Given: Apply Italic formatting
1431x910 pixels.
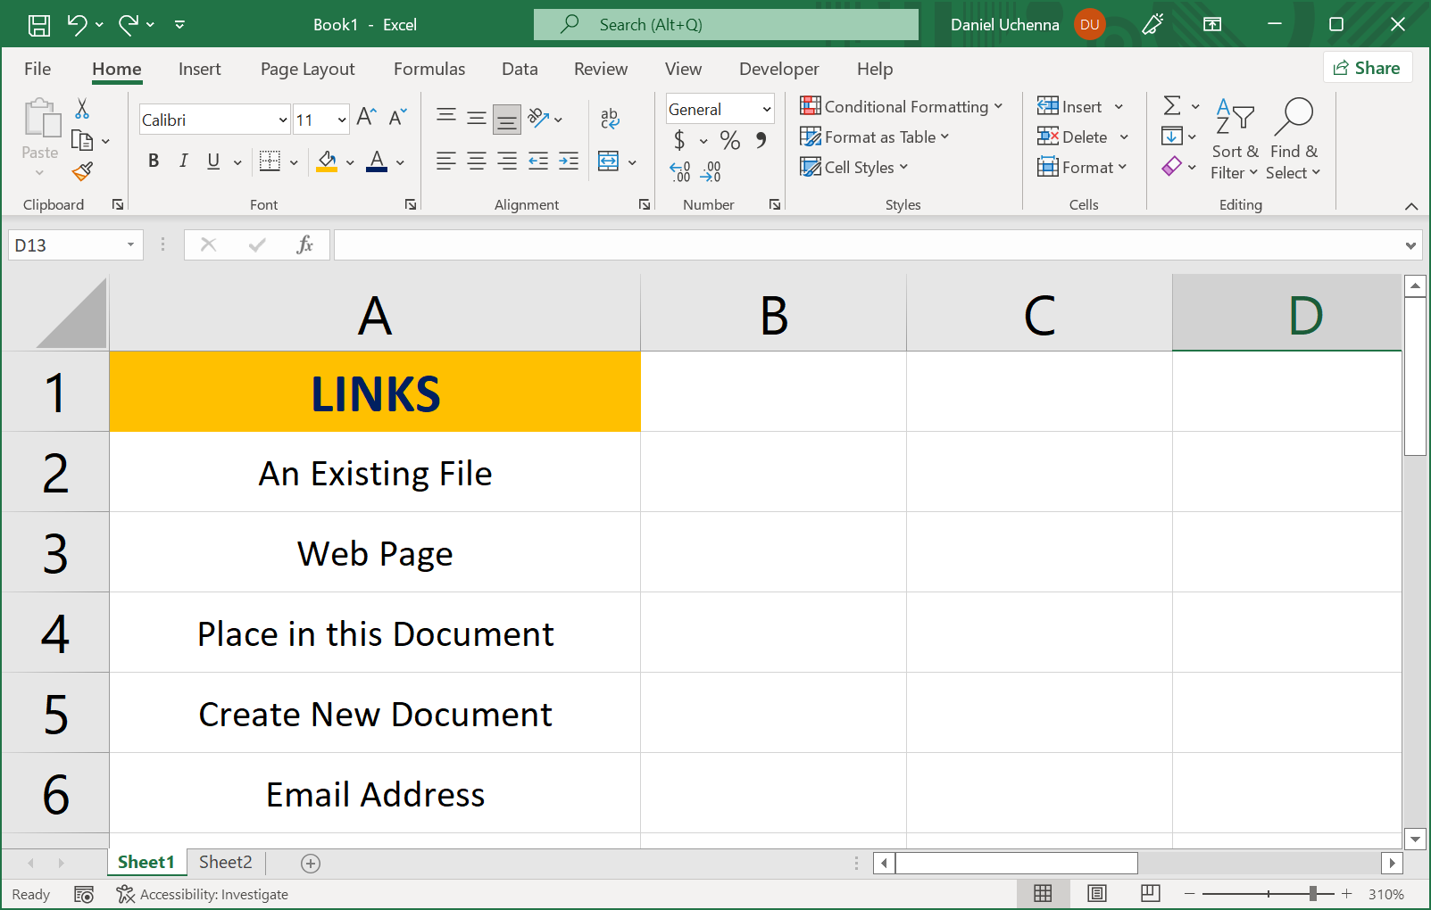Looking at the screenshot, I should (183, 161).
